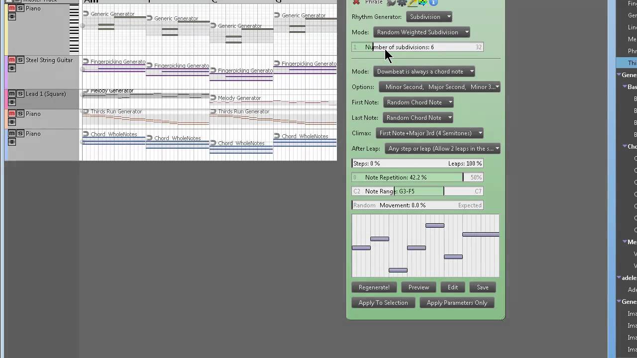Click the last note in the phrase preview
This screenshot has height=358, width=637.
click(x=481, y=235)
